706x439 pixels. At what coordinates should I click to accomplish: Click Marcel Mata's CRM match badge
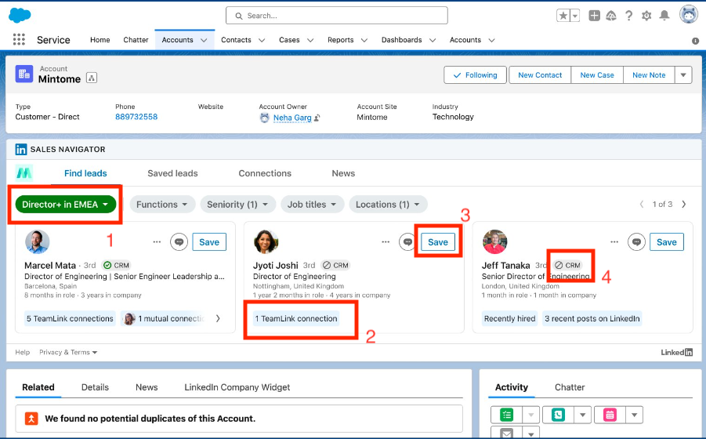[116, 265]
